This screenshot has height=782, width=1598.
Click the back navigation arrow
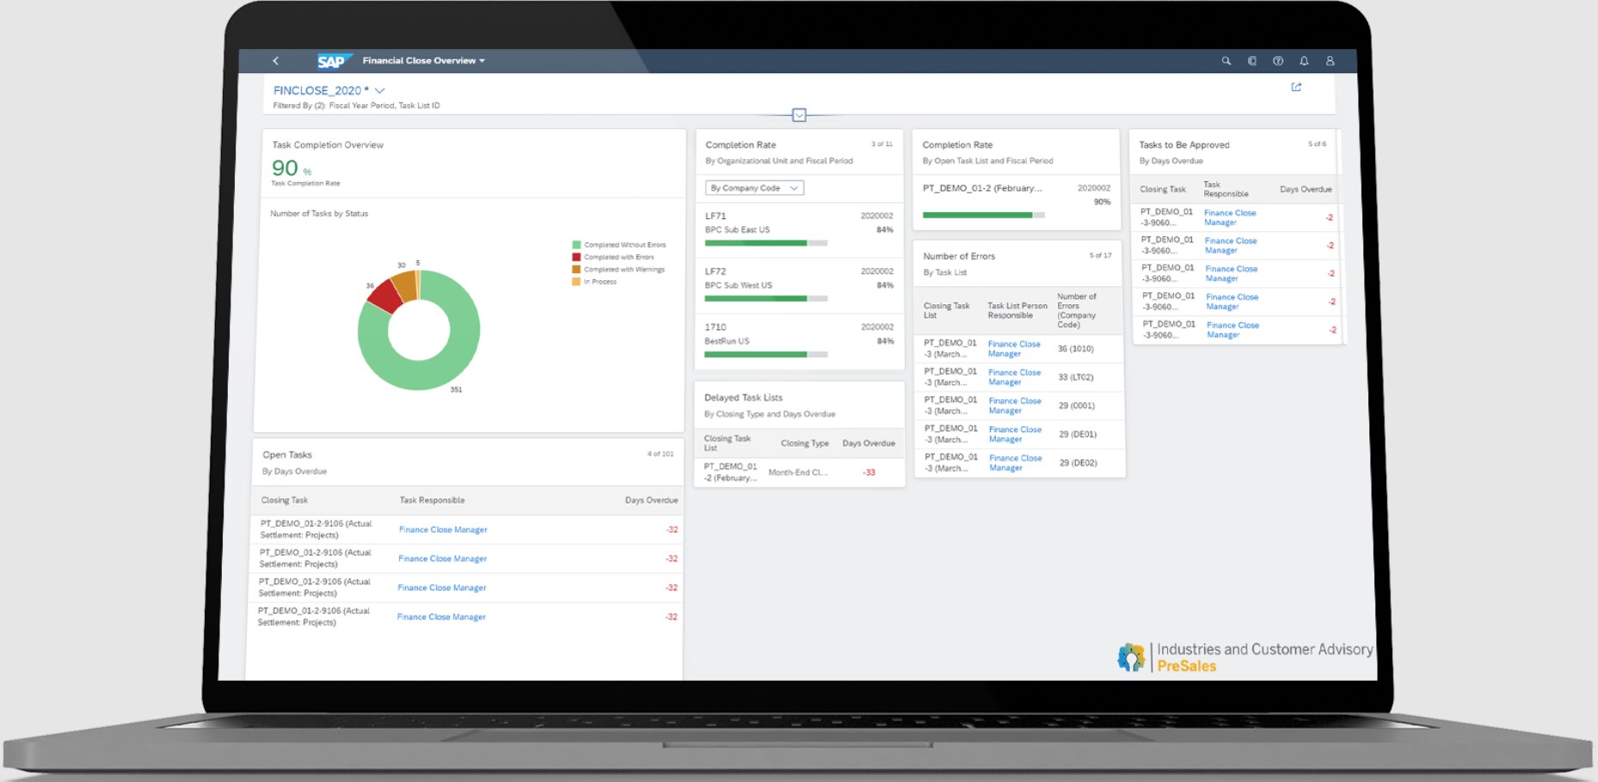coord(276,61)
